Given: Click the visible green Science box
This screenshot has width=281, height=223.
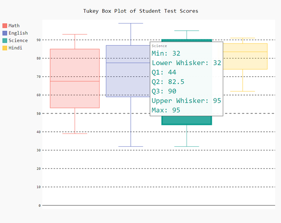Looking at the screenshot, I should [186, 120].
